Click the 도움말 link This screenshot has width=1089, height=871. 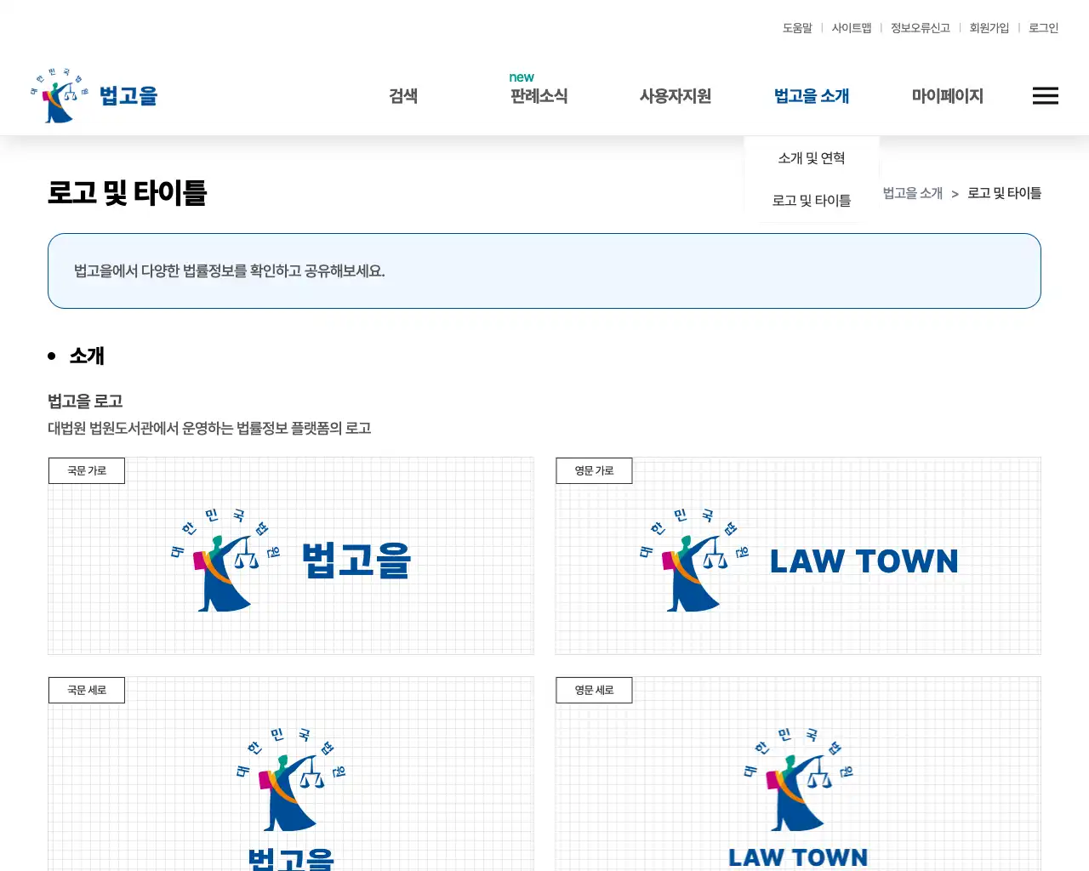[x=797, y=28]
